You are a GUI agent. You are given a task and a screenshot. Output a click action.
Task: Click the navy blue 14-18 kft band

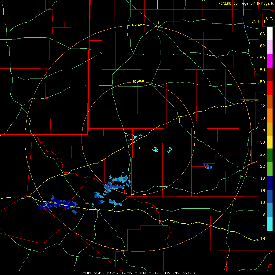point(270,183)
